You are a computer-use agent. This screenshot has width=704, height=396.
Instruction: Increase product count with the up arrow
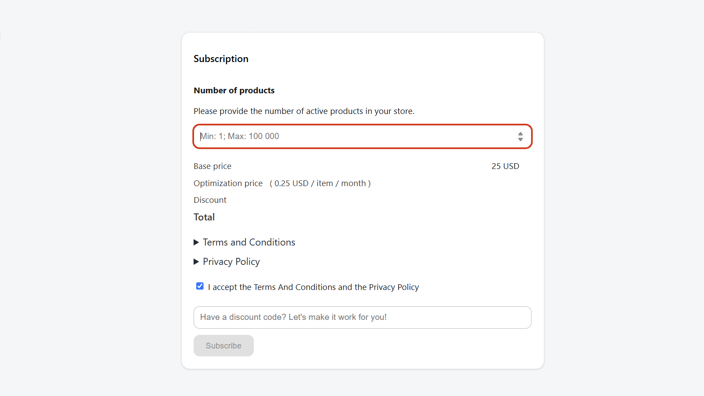(521, 134)
